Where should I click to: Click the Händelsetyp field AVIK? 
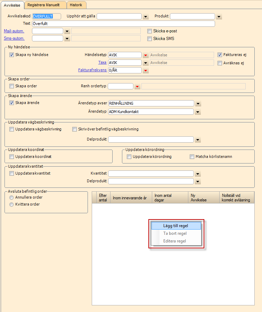pos(125,55)
